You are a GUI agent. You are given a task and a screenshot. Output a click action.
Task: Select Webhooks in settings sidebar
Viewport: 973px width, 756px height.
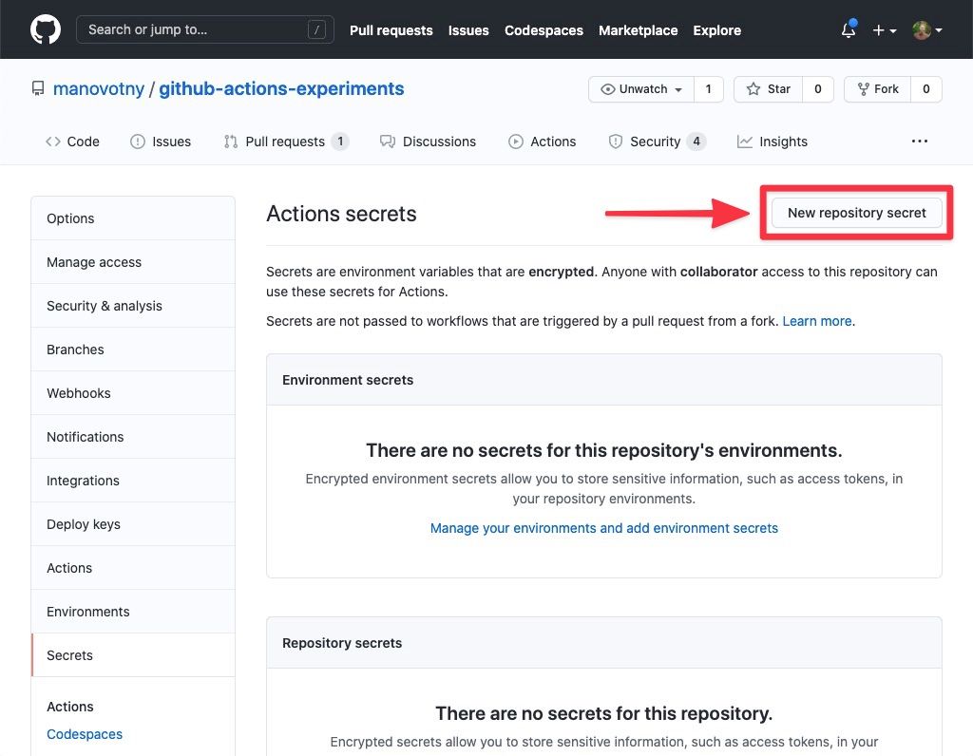click(133, 393)
